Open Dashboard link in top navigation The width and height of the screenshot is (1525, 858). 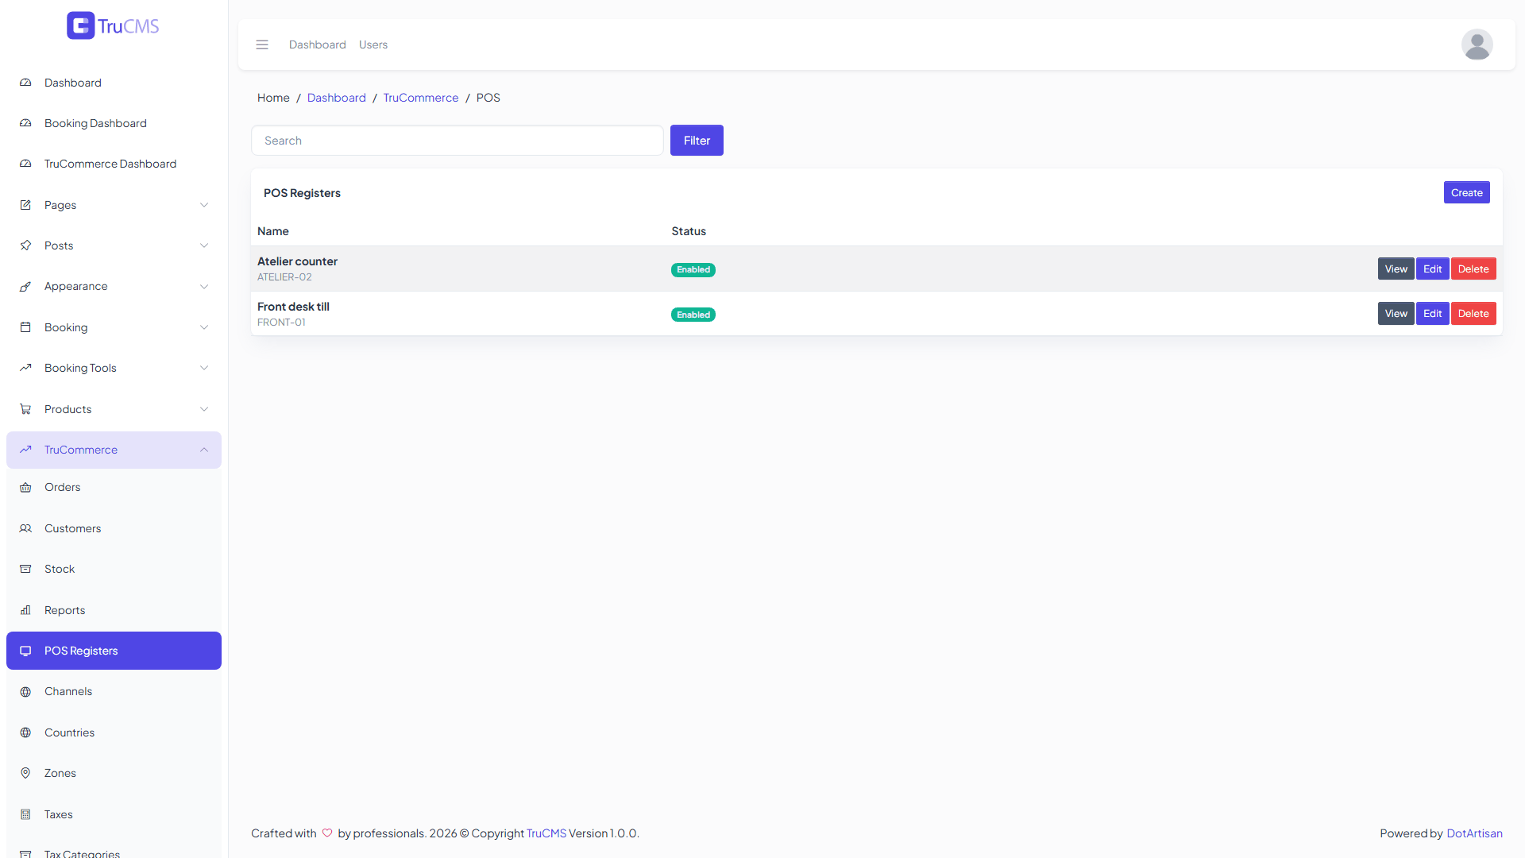click(x=318, y=44)
